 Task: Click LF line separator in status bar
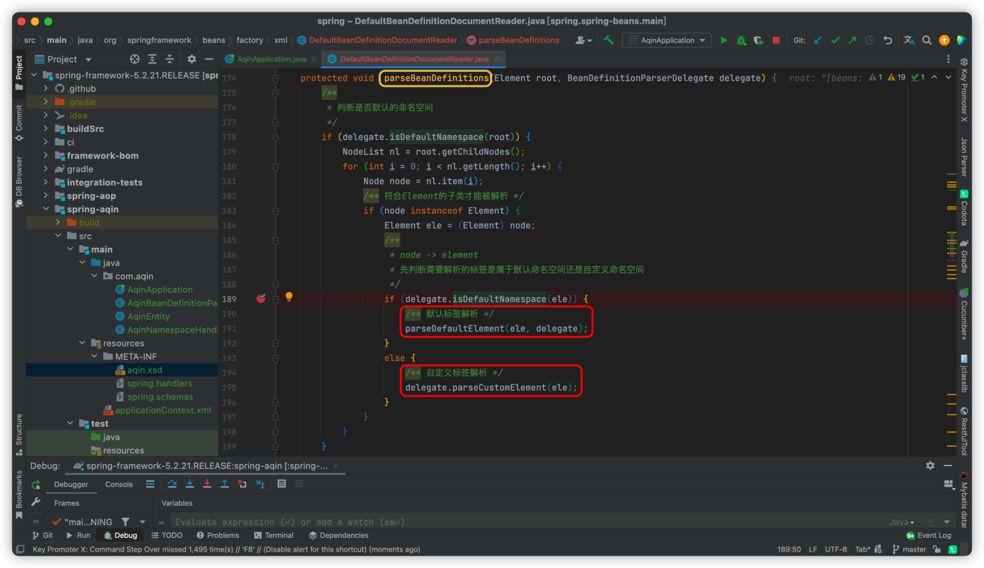[x=813, y=549]
